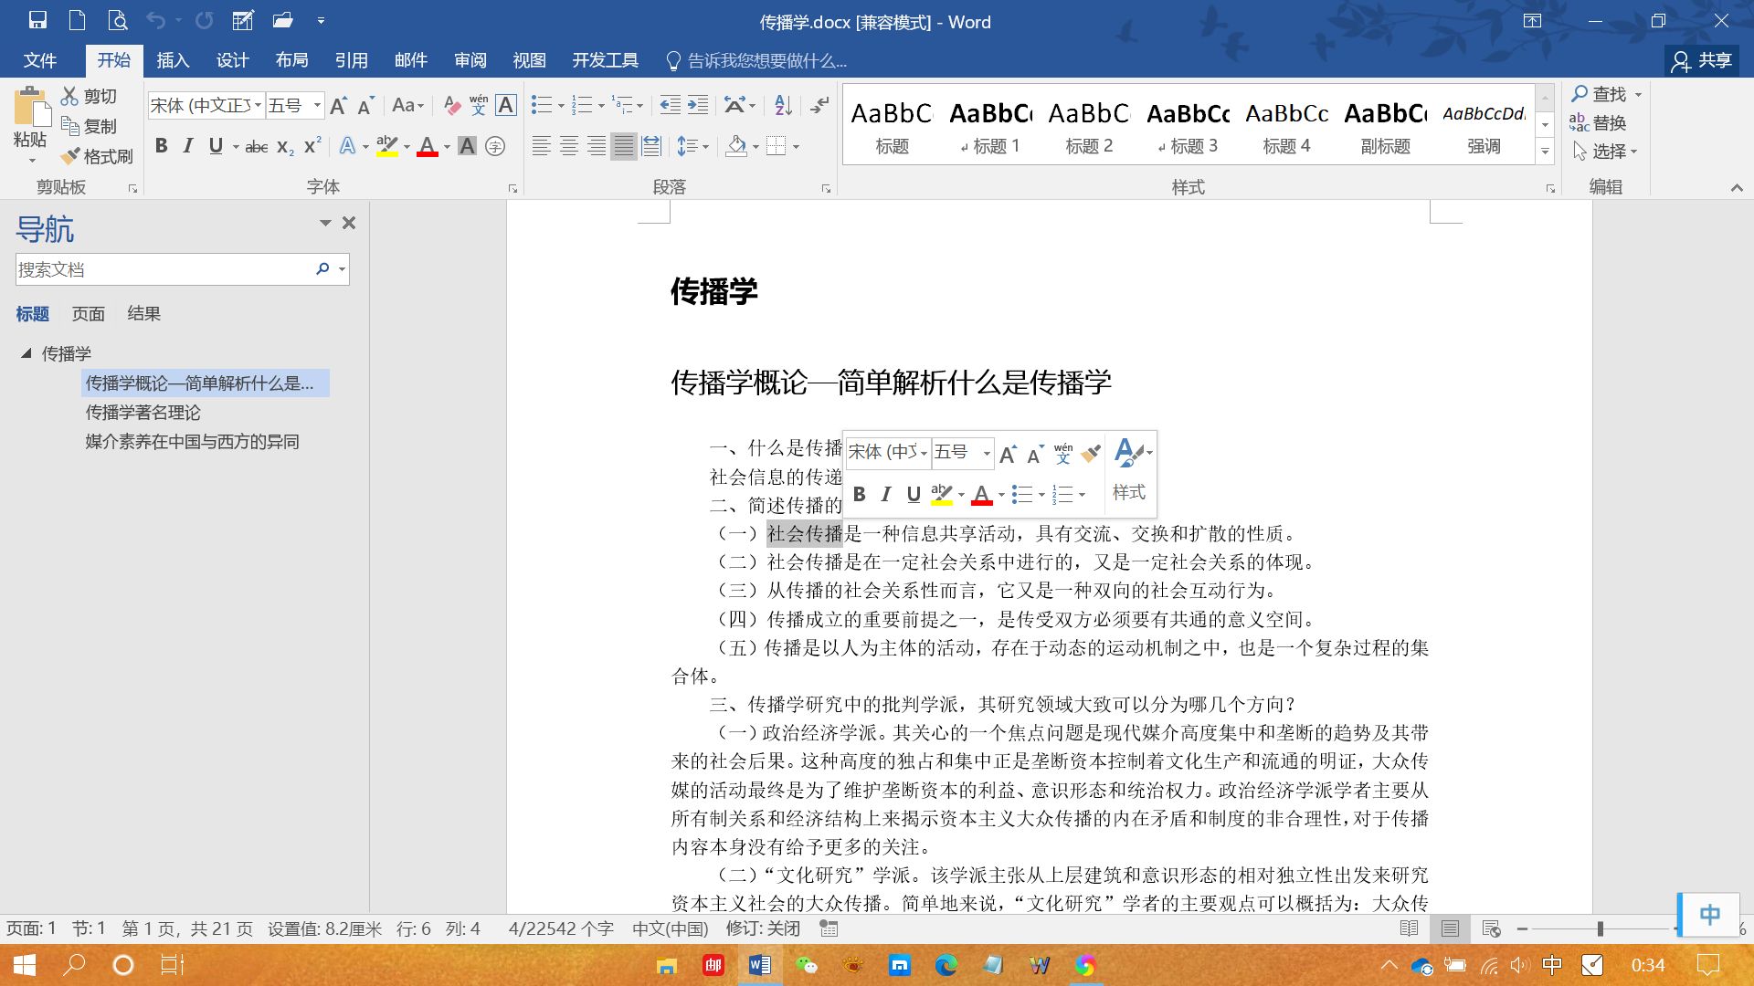1754x986 pixels.
Task: Click the Clear All Formatting icon
Action: (x=451, y=105)
